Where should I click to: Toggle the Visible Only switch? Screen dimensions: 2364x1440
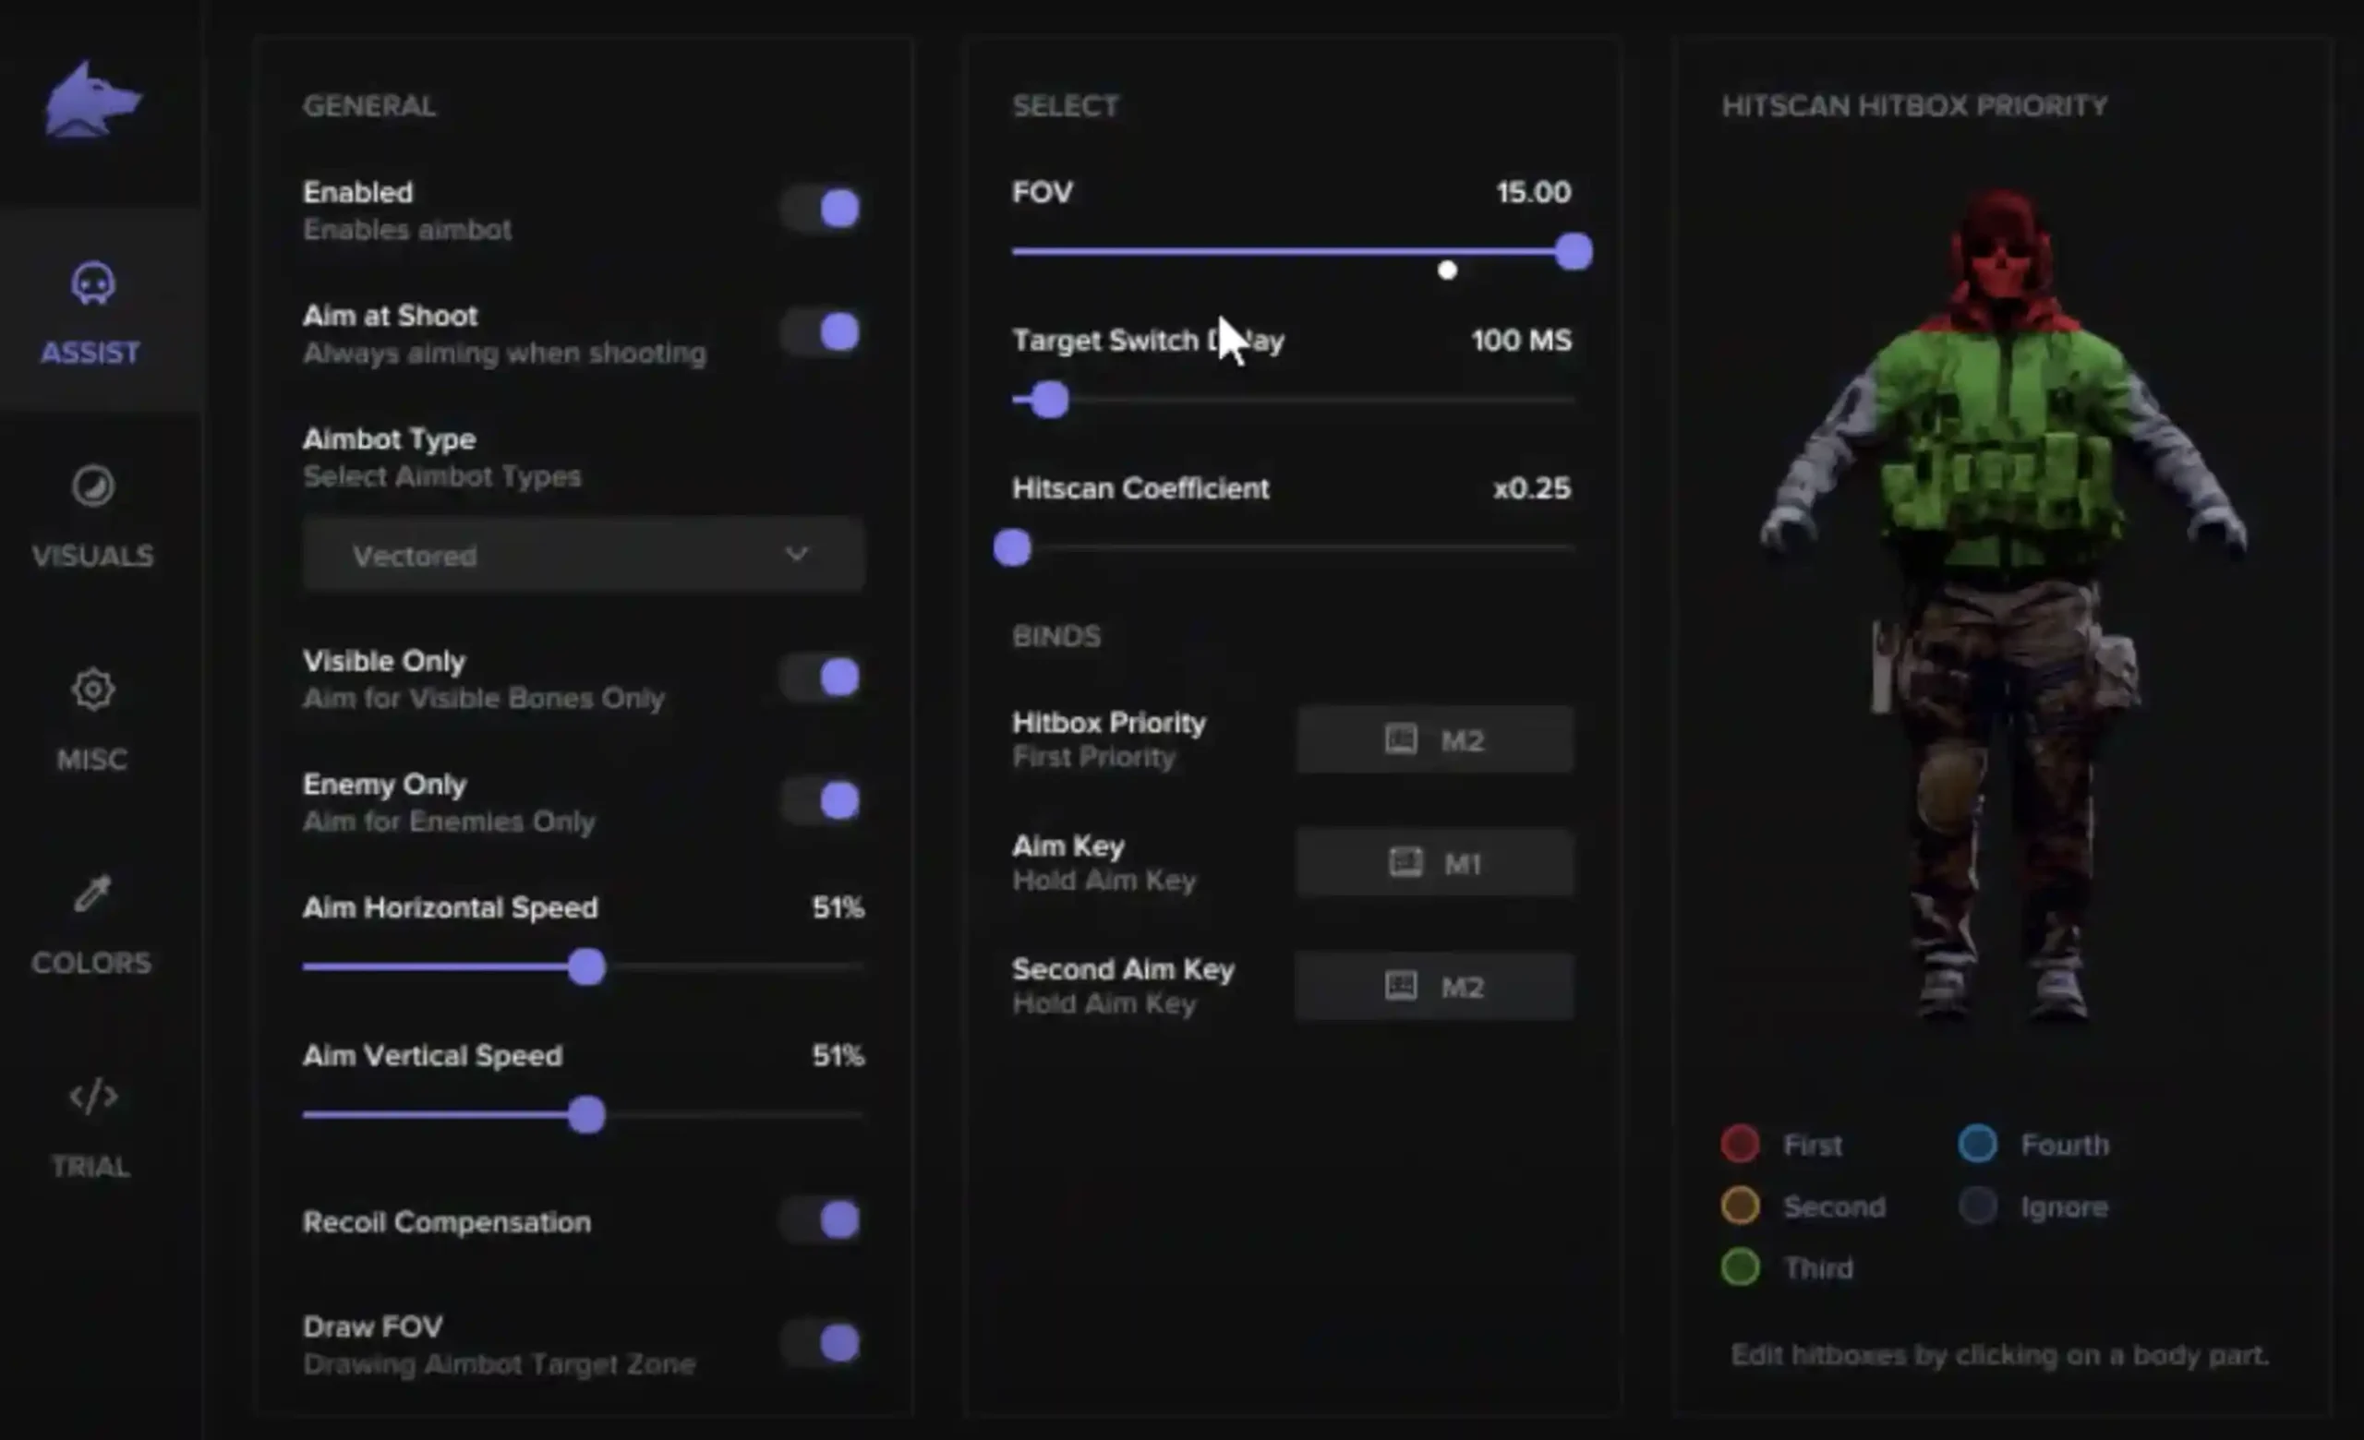pos(821,678)
